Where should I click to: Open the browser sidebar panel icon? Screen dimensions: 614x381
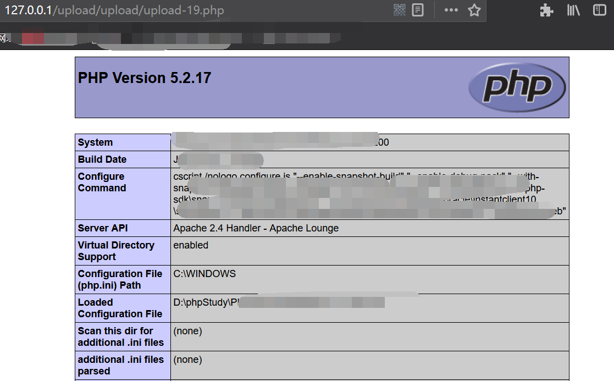click(599, 10)
